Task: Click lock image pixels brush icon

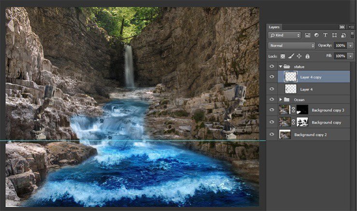Action: (x=291, y=56)
